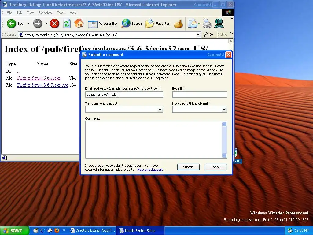
Task: Click the Go button beside address bar
Action: (x=208, y=35)
